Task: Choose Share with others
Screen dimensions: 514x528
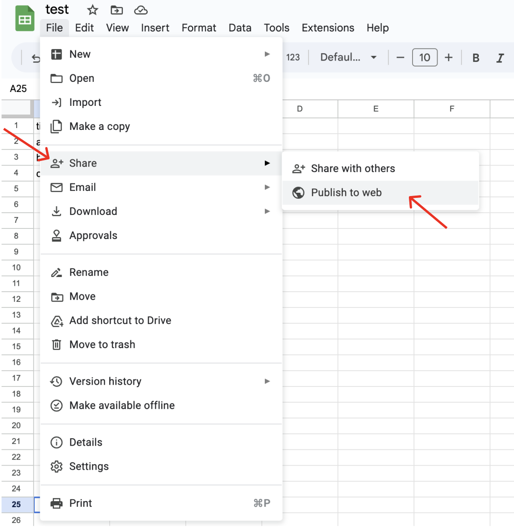Action: [x=353, y=169]
